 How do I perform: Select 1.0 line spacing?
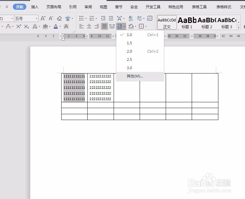click(140, 35)
